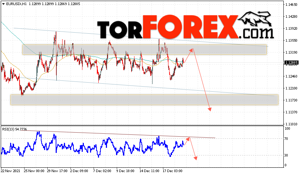Open the chart menu triangle beside EURUSDi
The height and width of the screenshot is (175, 300).
[3, 4]
